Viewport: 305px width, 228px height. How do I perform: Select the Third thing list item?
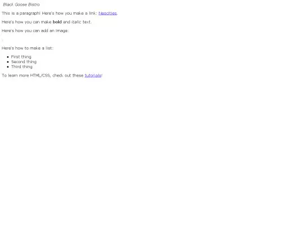point(22,66)
